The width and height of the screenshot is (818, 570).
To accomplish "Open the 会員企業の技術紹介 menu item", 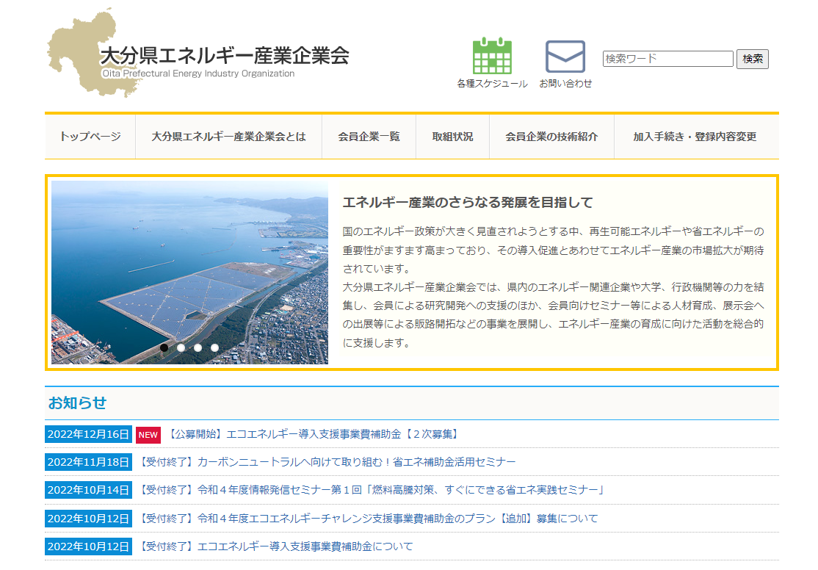I will [551, 136].
